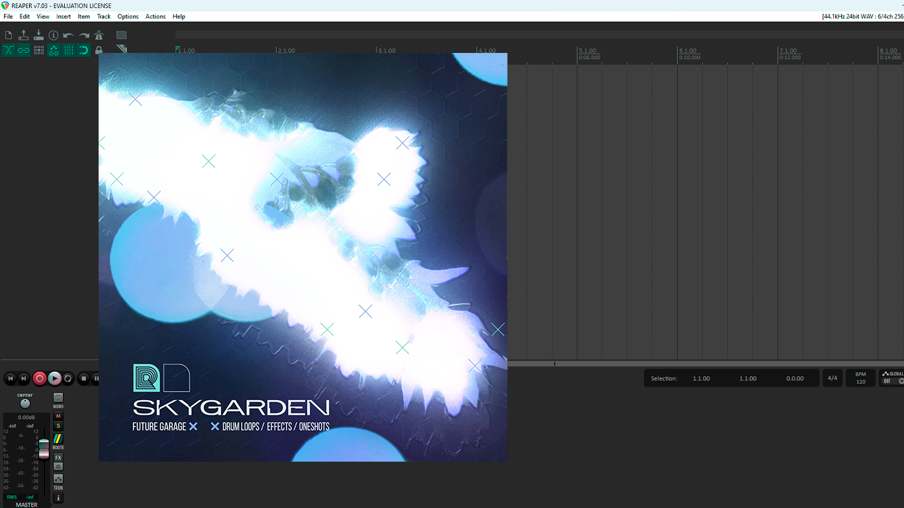Click timeline ruler at measure 6.1.00
Viewport: 904px width, 508px height.
click(x=688, y=51)
